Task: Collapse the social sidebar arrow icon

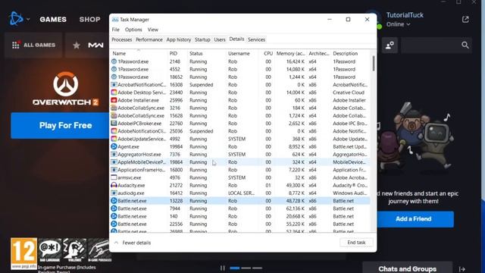Action: tap(462, 269)
